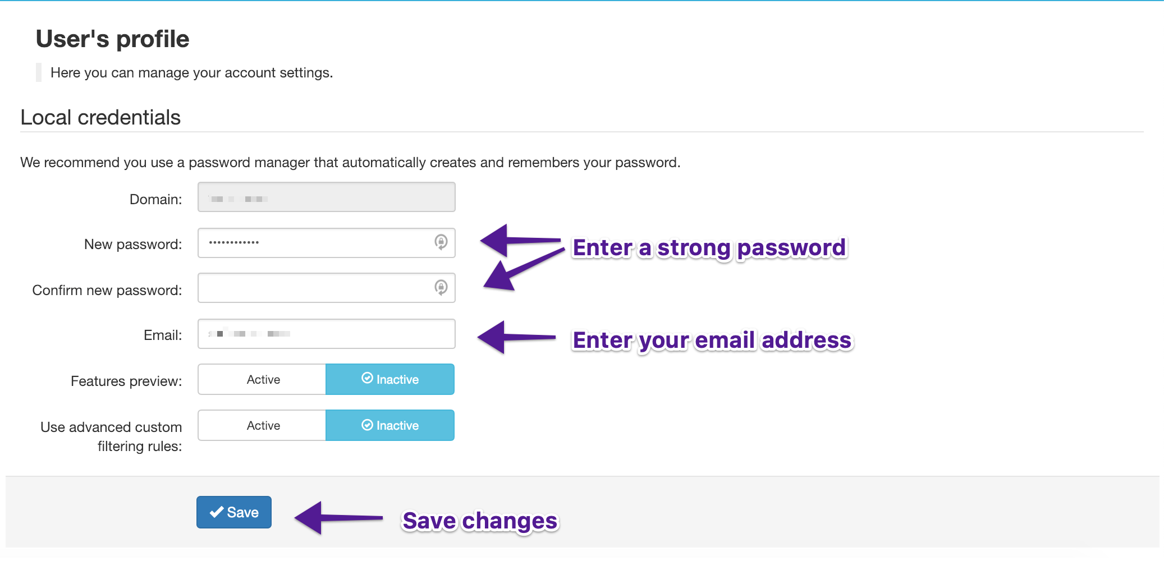Set Features preview to Inactive
This screenshot has height=561, width=1164.
(x=390, y=380)
